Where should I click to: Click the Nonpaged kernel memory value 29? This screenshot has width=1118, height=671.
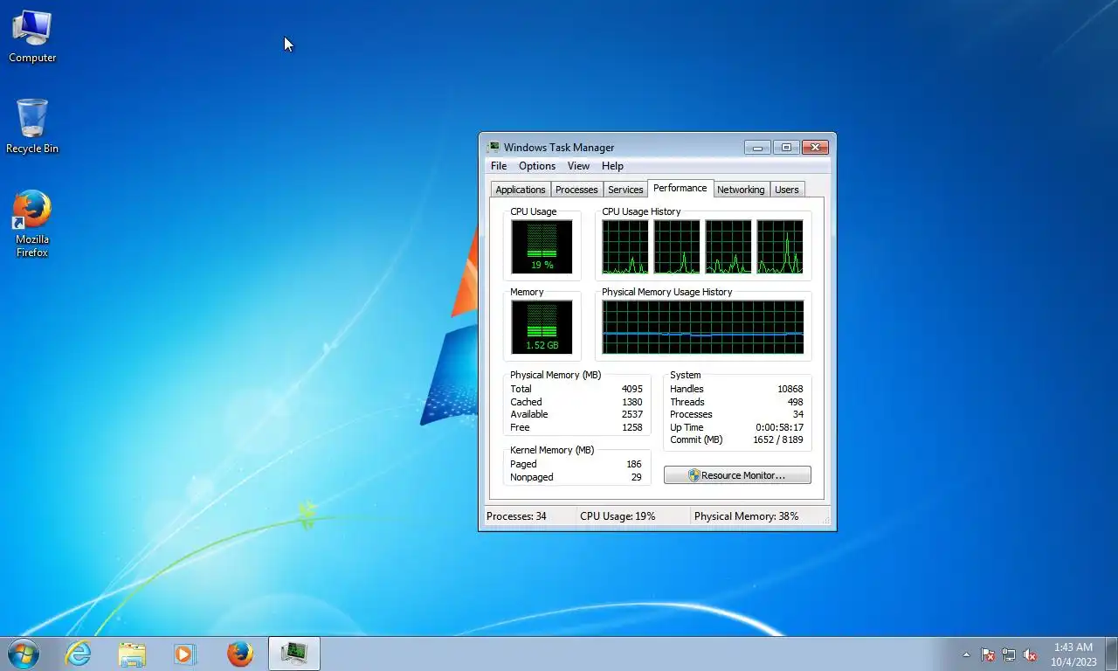click(x=637, y=477)
